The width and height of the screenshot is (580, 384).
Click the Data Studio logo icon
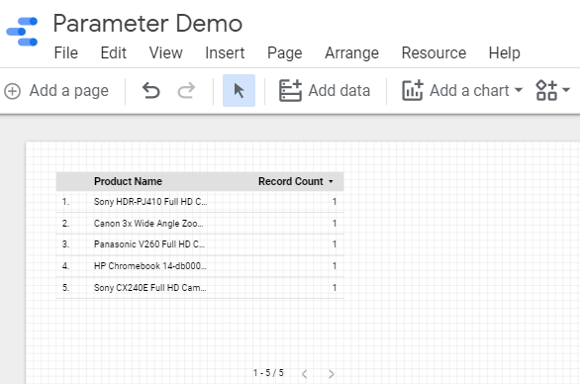pos(22,32)
